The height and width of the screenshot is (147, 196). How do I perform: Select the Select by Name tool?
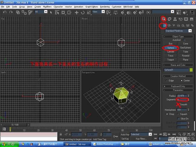[57, 12]
